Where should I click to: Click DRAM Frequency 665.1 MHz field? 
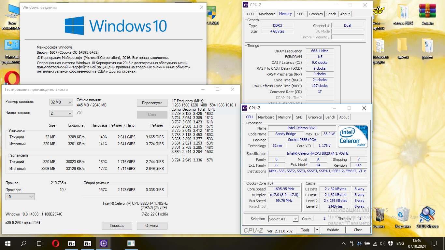[320, 51]
